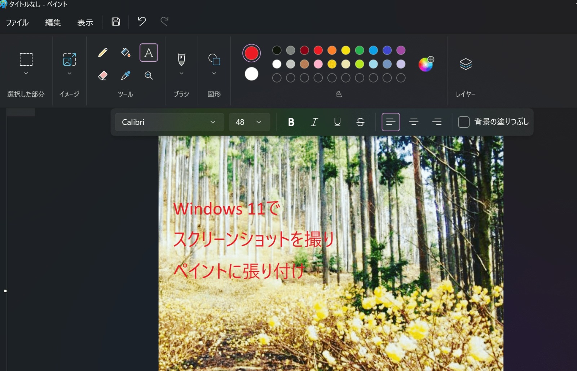
Task: Open the font size 48 dropdown
Action: 249,122
